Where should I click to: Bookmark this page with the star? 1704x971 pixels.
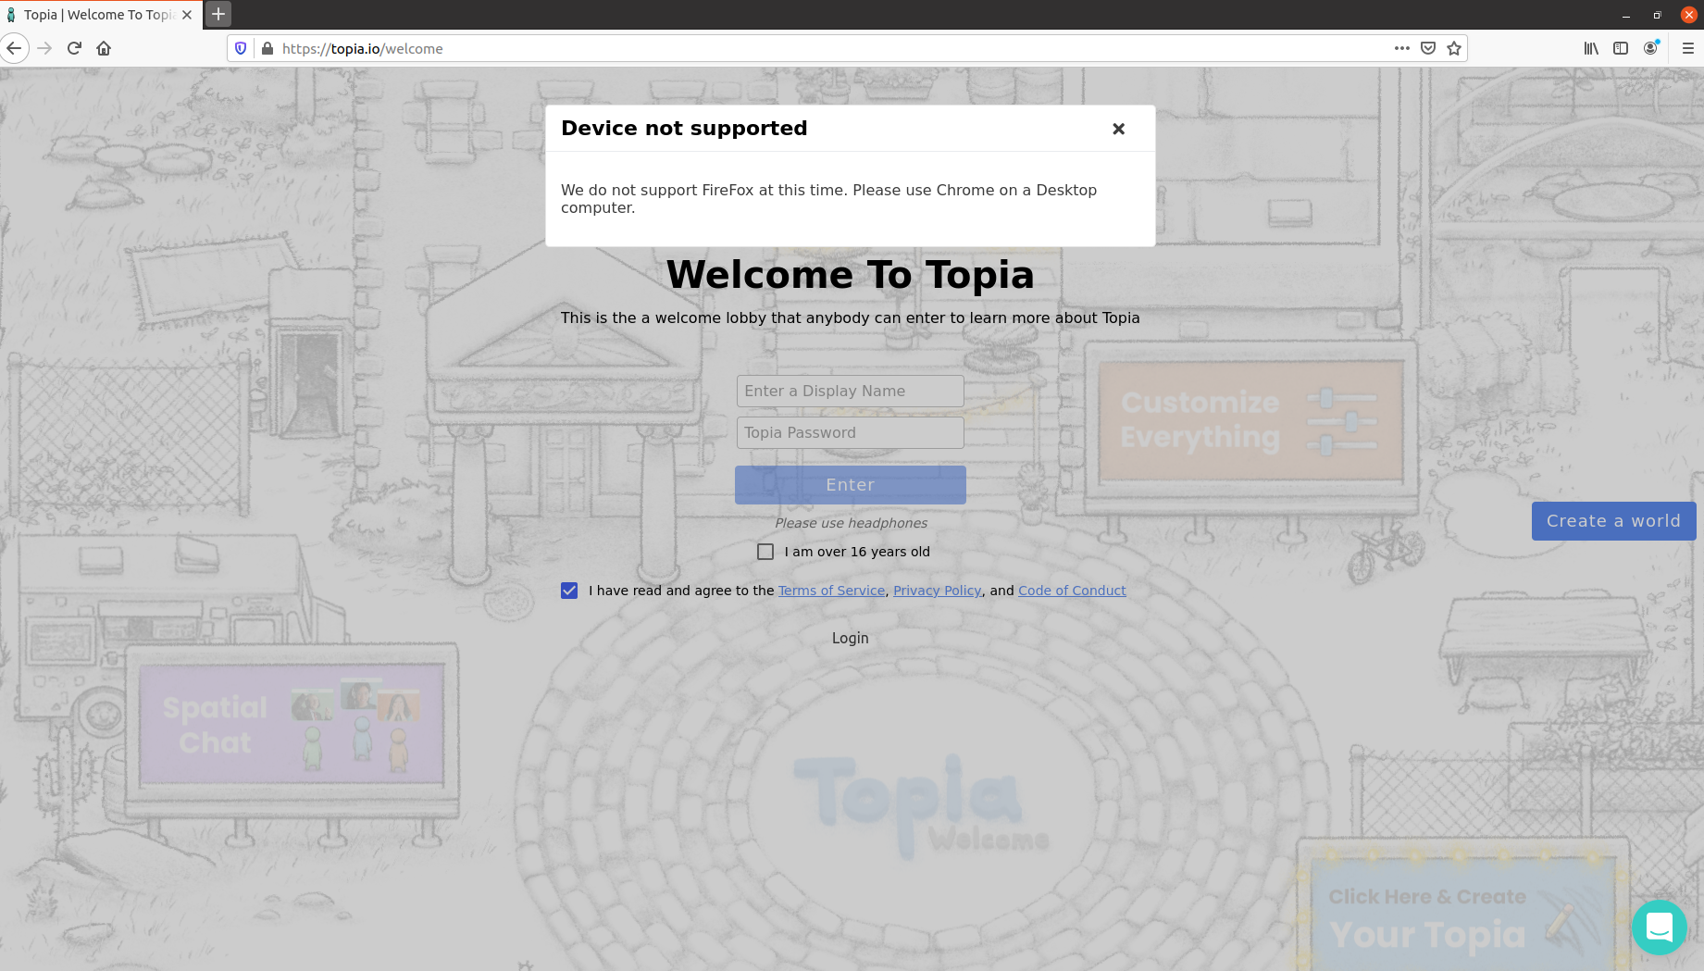(1453, 48)
